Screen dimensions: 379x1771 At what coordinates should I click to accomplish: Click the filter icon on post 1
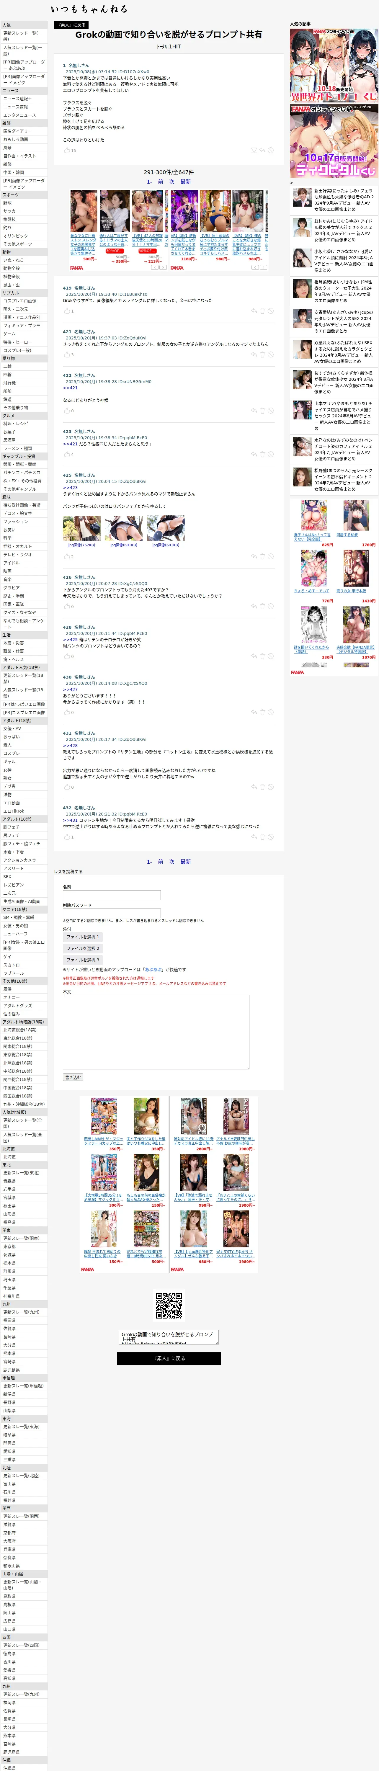click(254, 150)
